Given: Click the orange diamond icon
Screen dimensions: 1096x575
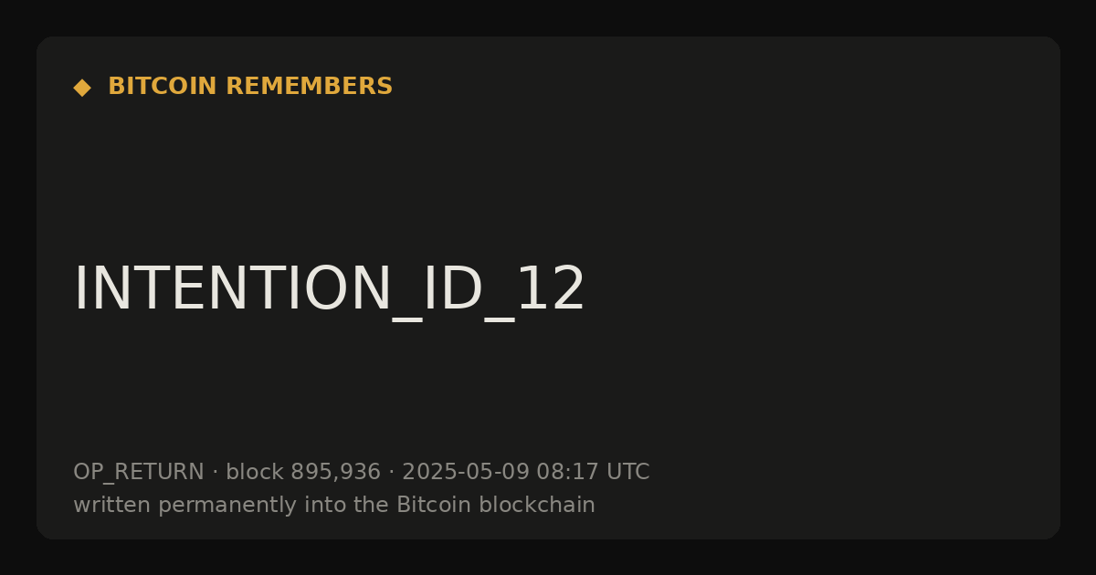Looking at the screenshot, I should coord(82,88).
